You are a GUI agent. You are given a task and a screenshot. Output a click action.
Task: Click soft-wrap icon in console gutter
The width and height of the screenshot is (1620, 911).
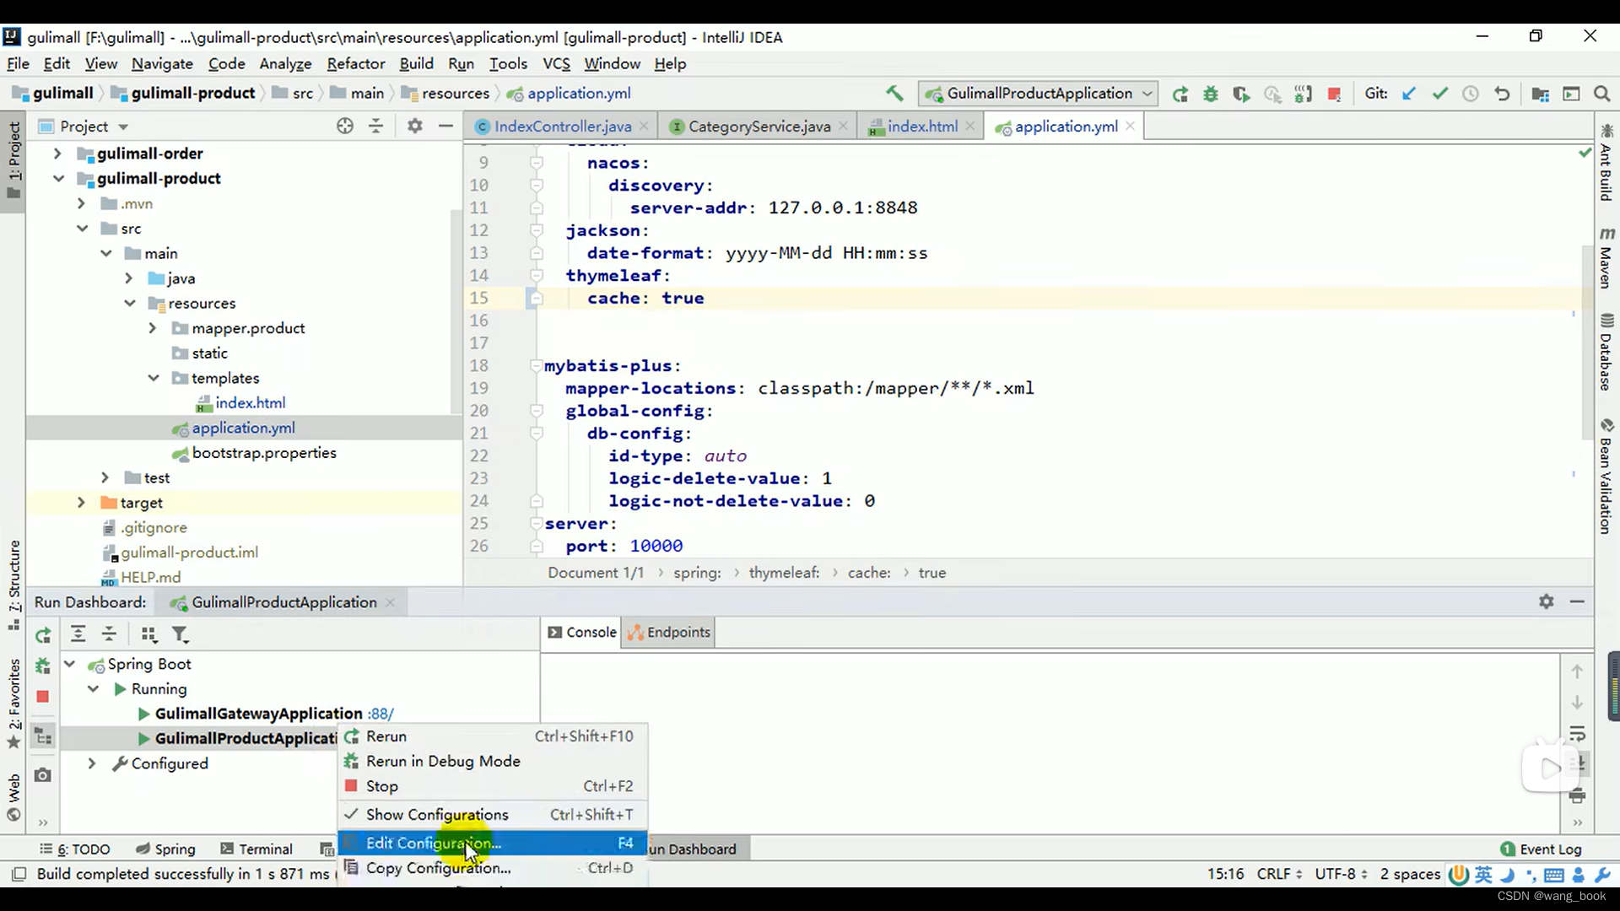(x=1577, y=734)
